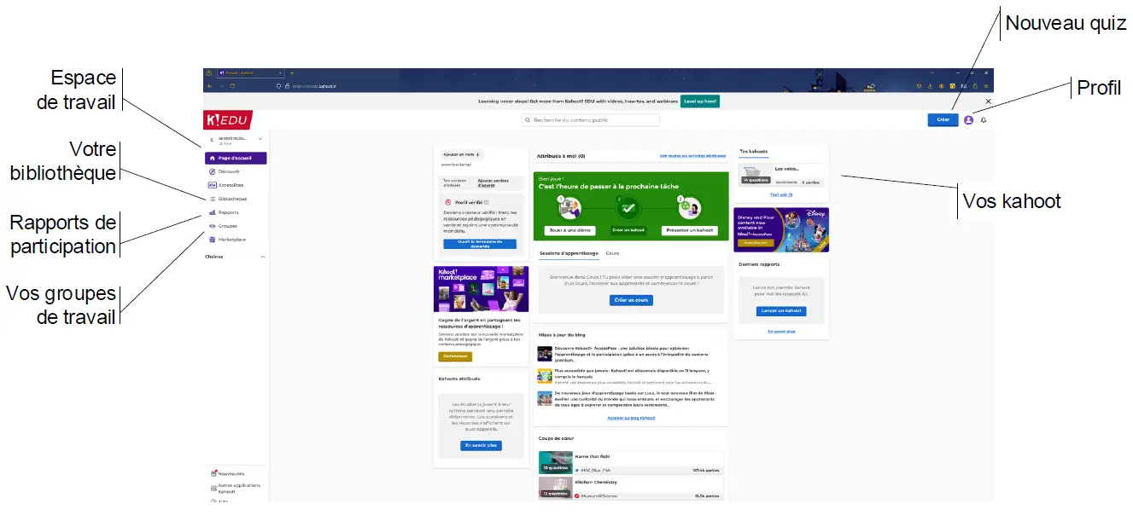Click Ajouter un nom plus button
Viewport: 1133px width, 515px height.
click(462, 154)
